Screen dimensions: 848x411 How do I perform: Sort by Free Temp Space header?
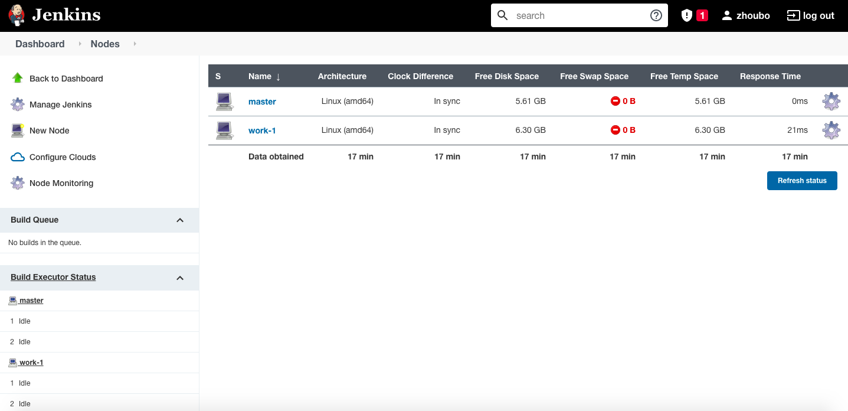click(x=685, y=76)
